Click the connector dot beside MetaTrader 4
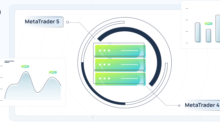The image size is (220, 123). [179, 106]
